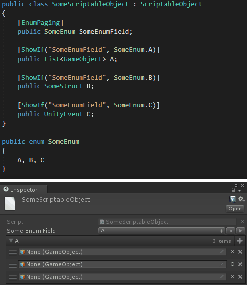Viewport: 247px width, 285px height.
Task: Open object picker for first GameObject
Action: pyautogui.click(x=232, y=252)
